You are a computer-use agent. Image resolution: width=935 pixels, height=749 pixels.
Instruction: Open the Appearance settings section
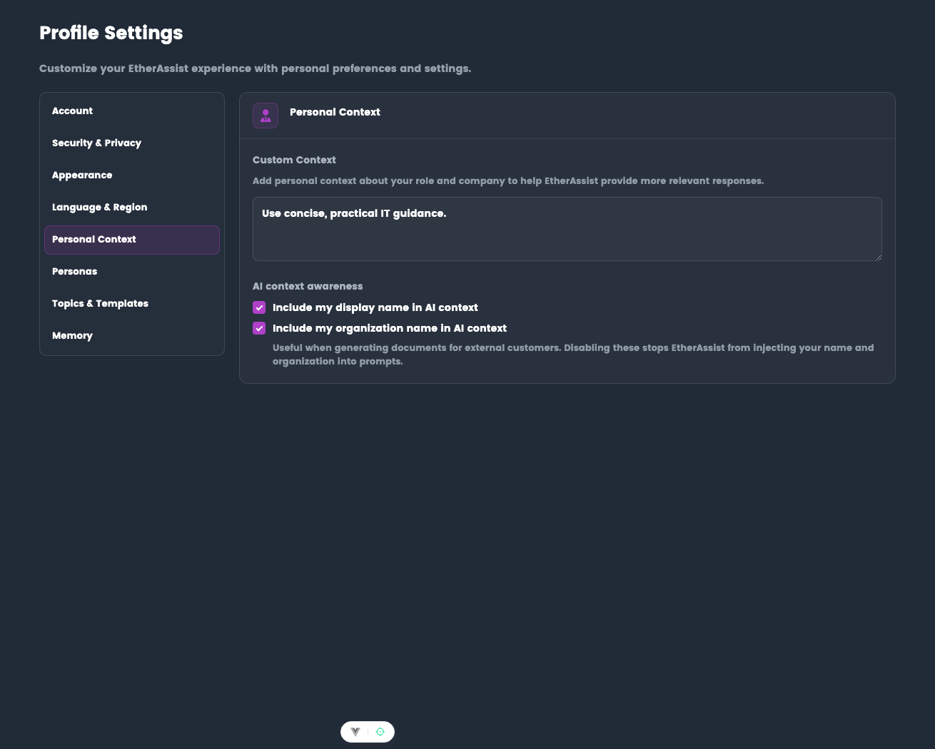point(132,175)
